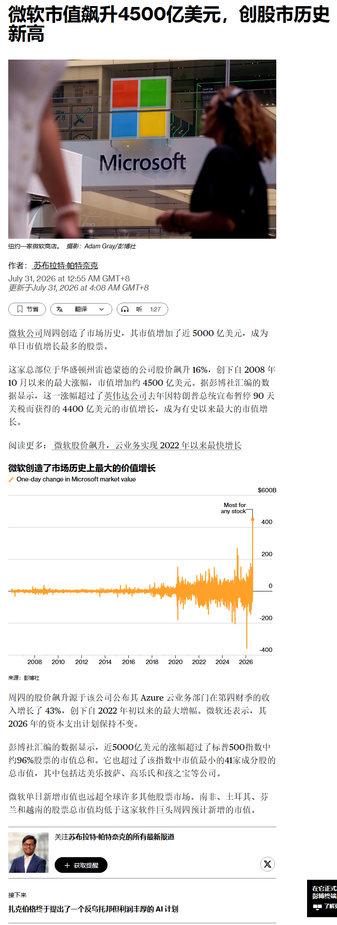337x925 pixels.
Task: Open link 微软股价飙升,云业务实现 2022 年以来最快增长
Action: pos(147,445)
